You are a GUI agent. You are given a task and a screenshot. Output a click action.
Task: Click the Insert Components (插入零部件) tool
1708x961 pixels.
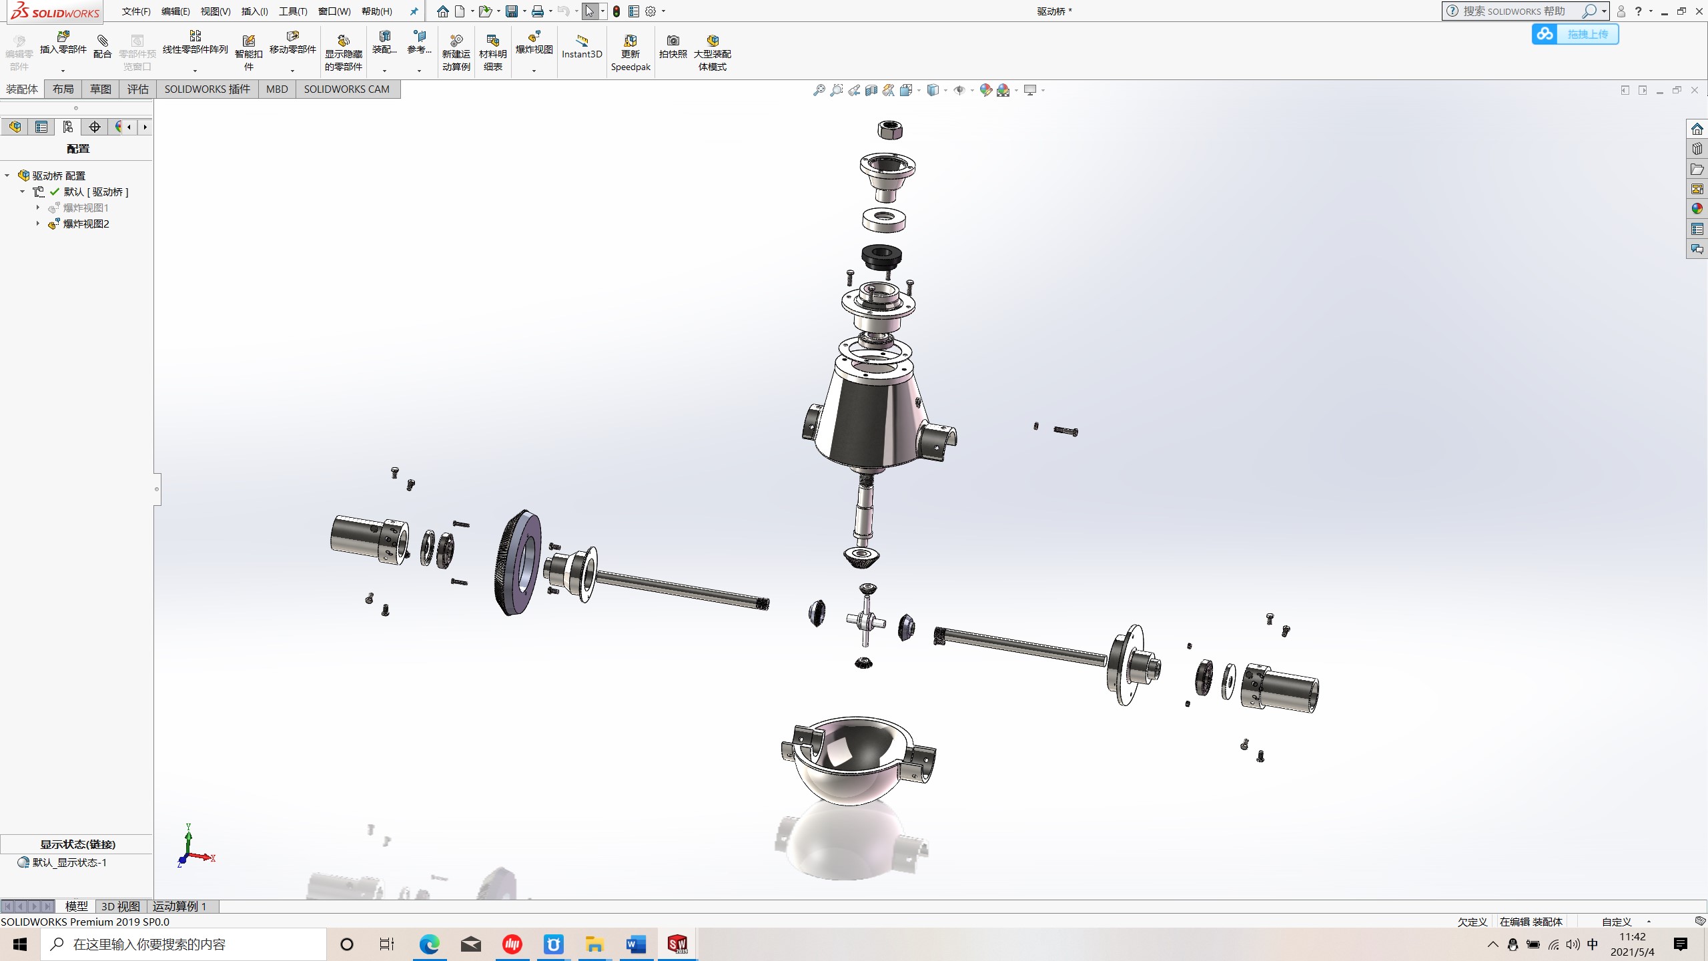(63, 43)
